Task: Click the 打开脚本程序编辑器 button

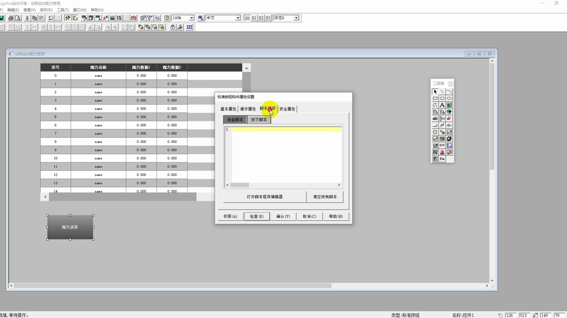Action: tap(265, 197)
